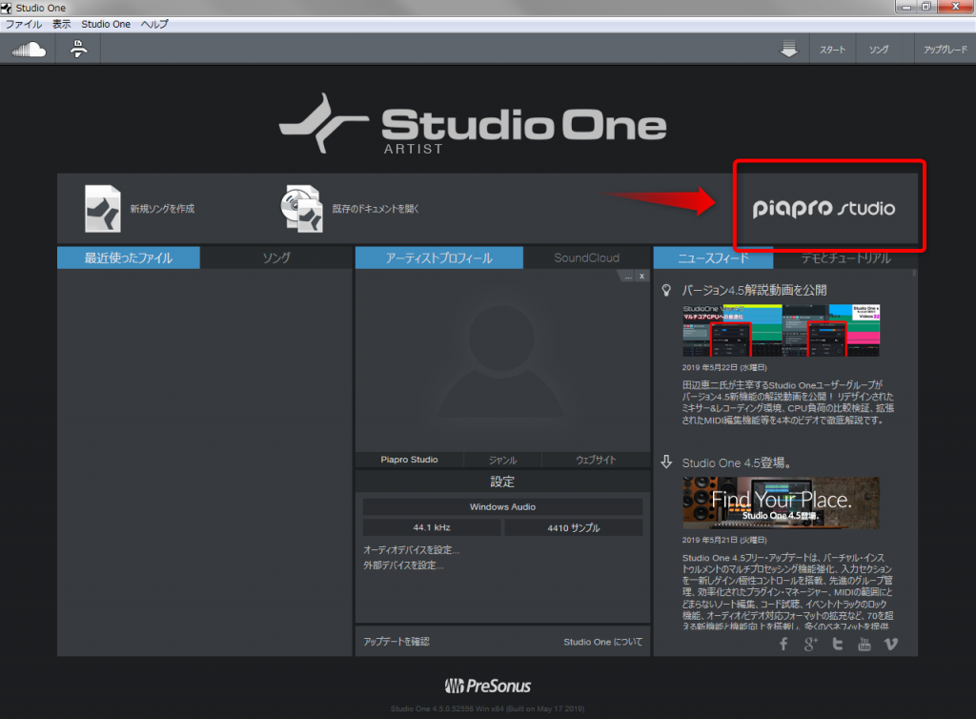This screenshot has width=976, height=719.
Task: Open the Find Your Place news thumbnail
Action: click(x=781, y=502)
